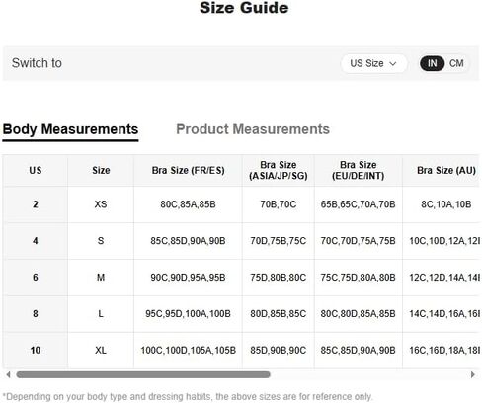Click the Bra Size (AU) column header
482x403 pixels.
coord(442,171)
